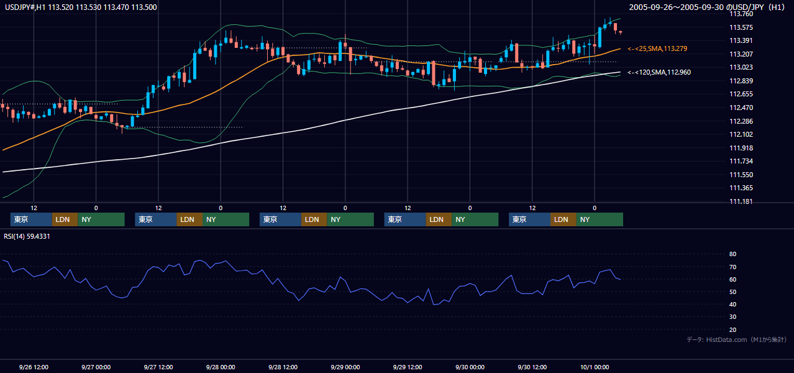Pick the 111.734 price axis value
The image size is (794, 373).
click(x=741, y=161)
